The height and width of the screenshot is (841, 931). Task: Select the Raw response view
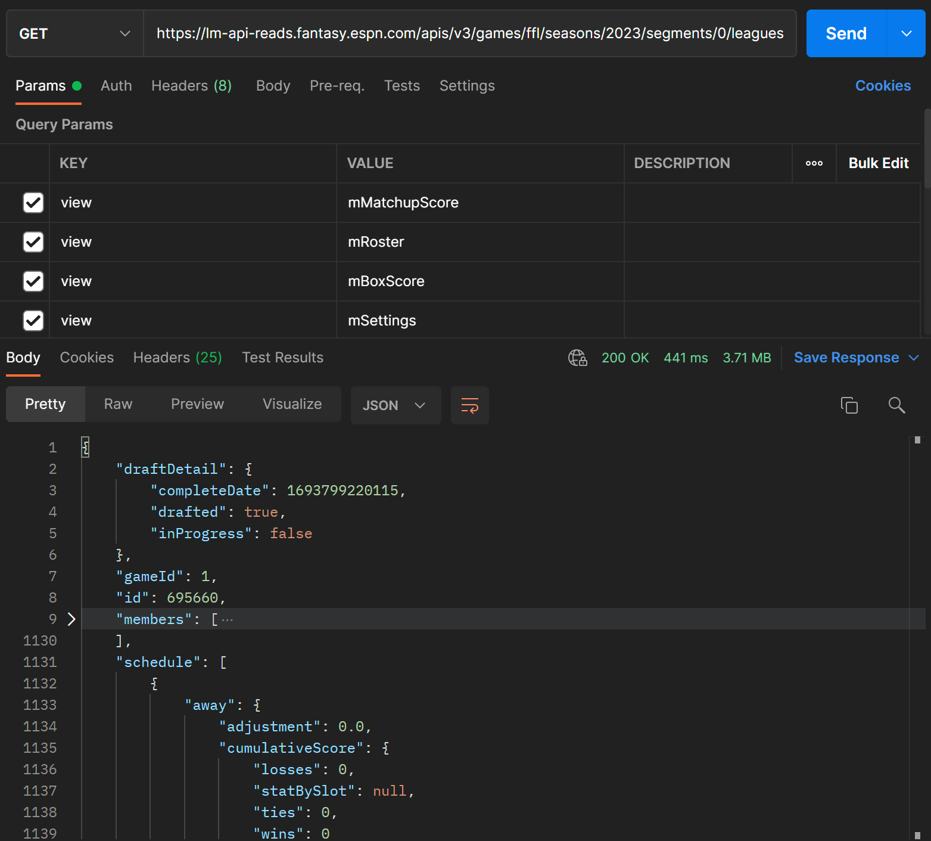(118, 404)
